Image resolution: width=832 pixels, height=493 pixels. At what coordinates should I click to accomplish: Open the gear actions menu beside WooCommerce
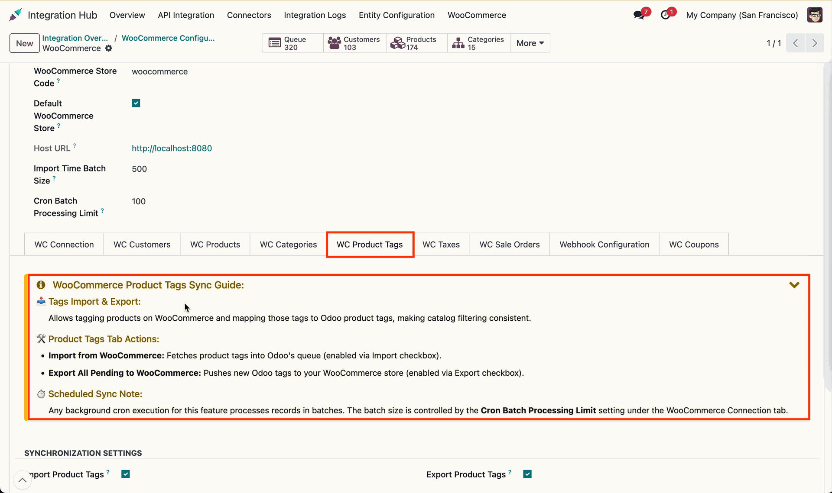pyautogui.click(x=109, y=48)
